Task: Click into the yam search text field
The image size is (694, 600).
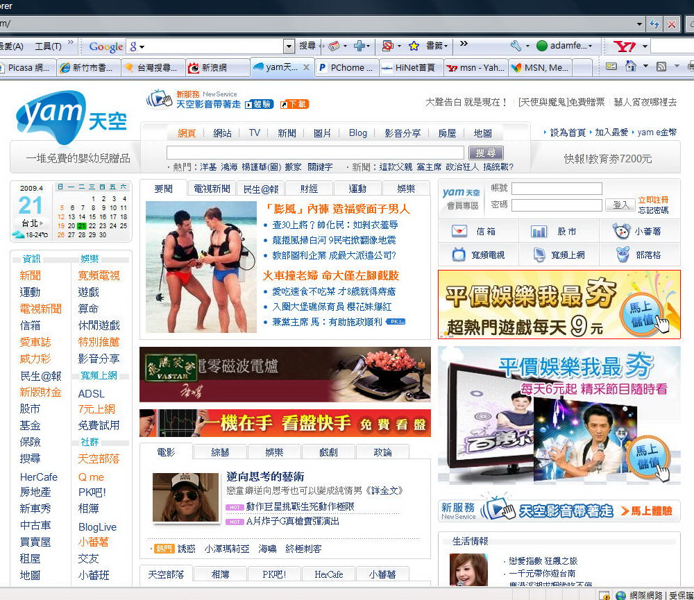Action: point(315,153)
